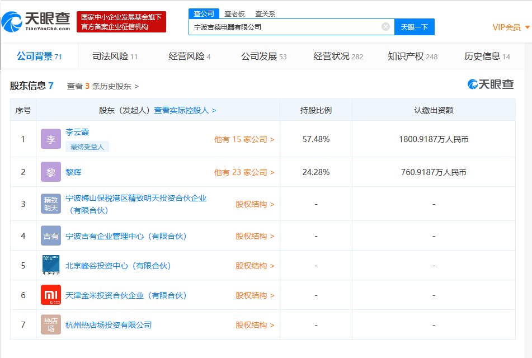Select the 查公司 search tab

coord(204,13)
